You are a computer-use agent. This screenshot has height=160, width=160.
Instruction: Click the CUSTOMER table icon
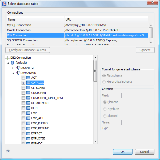28,93
